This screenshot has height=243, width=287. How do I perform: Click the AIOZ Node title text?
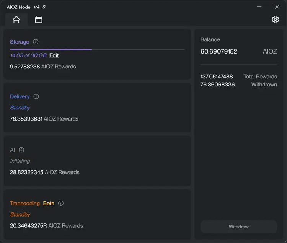click(x=18, y=7)
